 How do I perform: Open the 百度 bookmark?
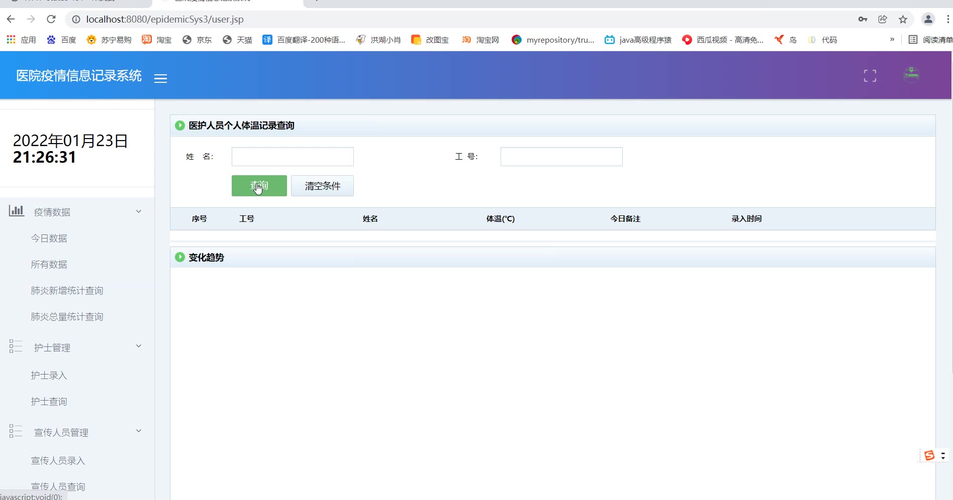pyautogui.click(x=61, y=40)
